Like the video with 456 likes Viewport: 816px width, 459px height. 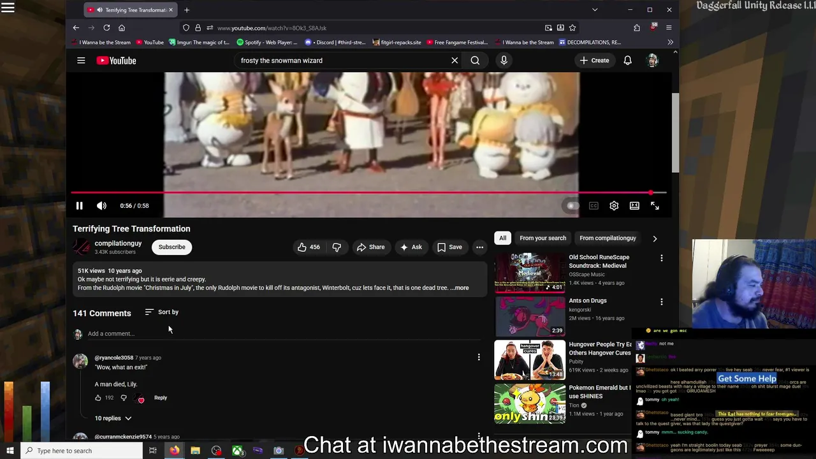tap(309, 247)
